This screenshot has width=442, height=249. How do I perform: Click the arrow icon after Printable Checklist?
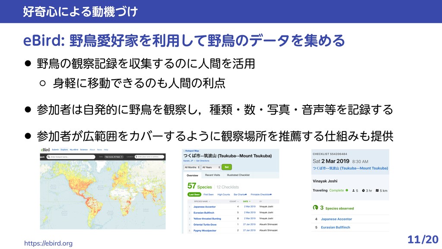[271, 195]
